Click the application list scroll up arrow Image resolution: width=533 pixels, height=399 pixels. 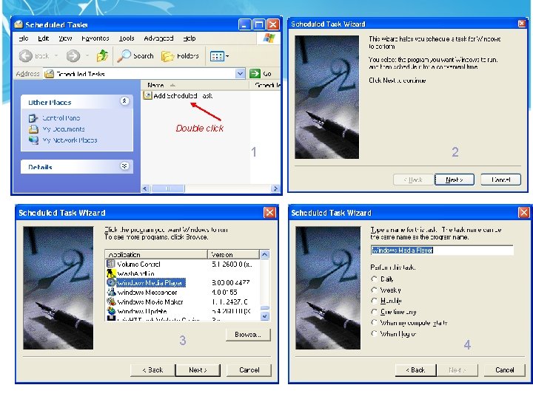[x=264, y=254]
